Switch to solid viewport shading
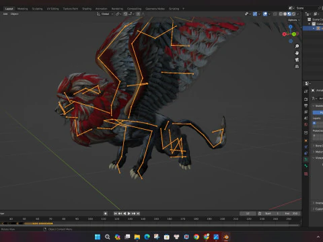323x242 pixels. (x=285, y=14)
